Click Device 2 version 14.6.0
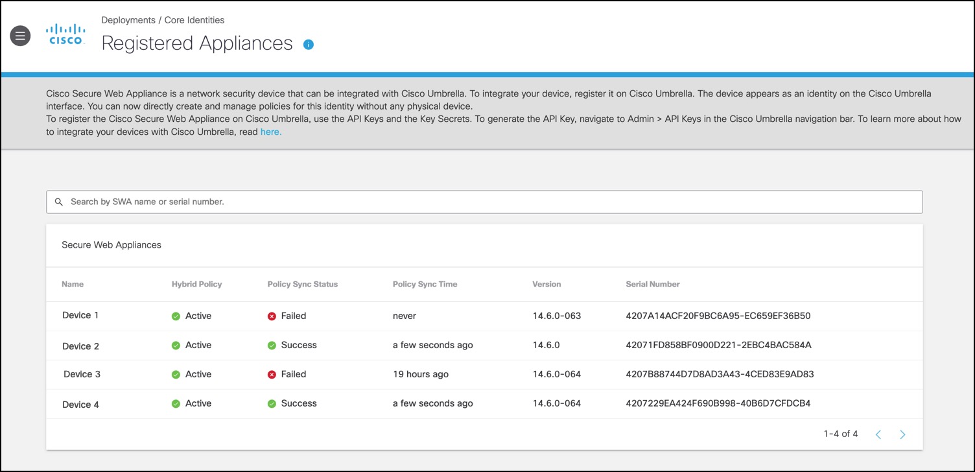 pos(546,345)
